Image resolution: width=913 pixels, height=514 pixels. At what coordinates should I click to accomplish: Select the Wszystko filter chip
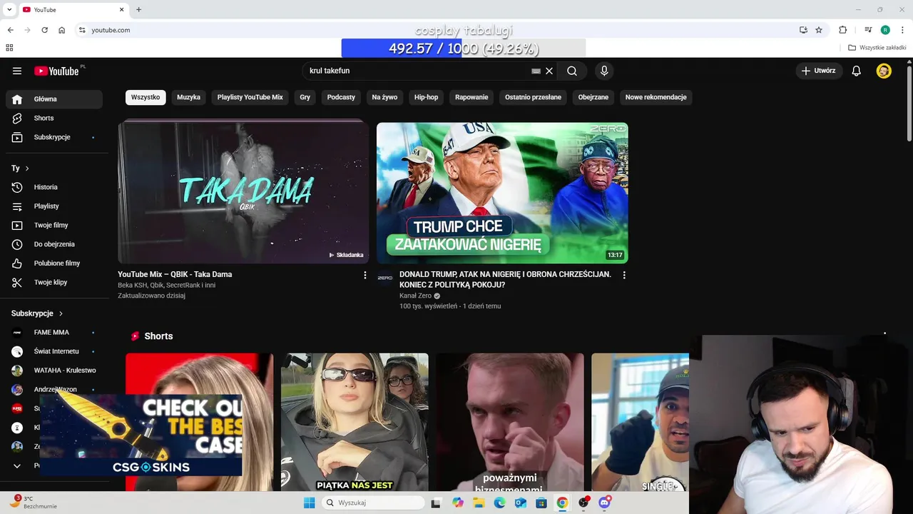click(146, 97)
